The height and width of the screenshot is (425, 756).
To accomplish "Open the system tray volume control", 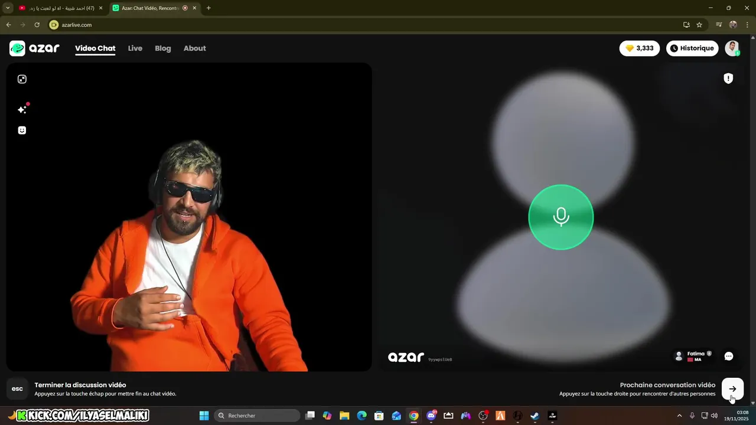I will [x=715, y=416].
